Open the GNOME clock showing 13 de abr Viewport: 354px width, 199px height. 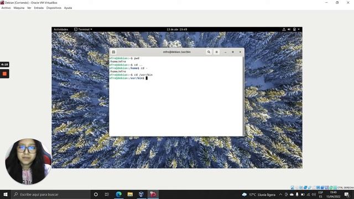pos(177,29)
